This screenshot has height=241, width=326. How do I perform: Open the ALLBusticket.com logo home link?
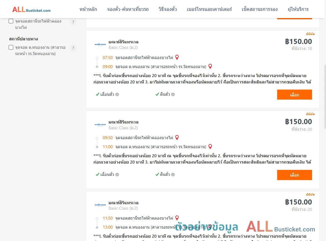pos(31,10)
